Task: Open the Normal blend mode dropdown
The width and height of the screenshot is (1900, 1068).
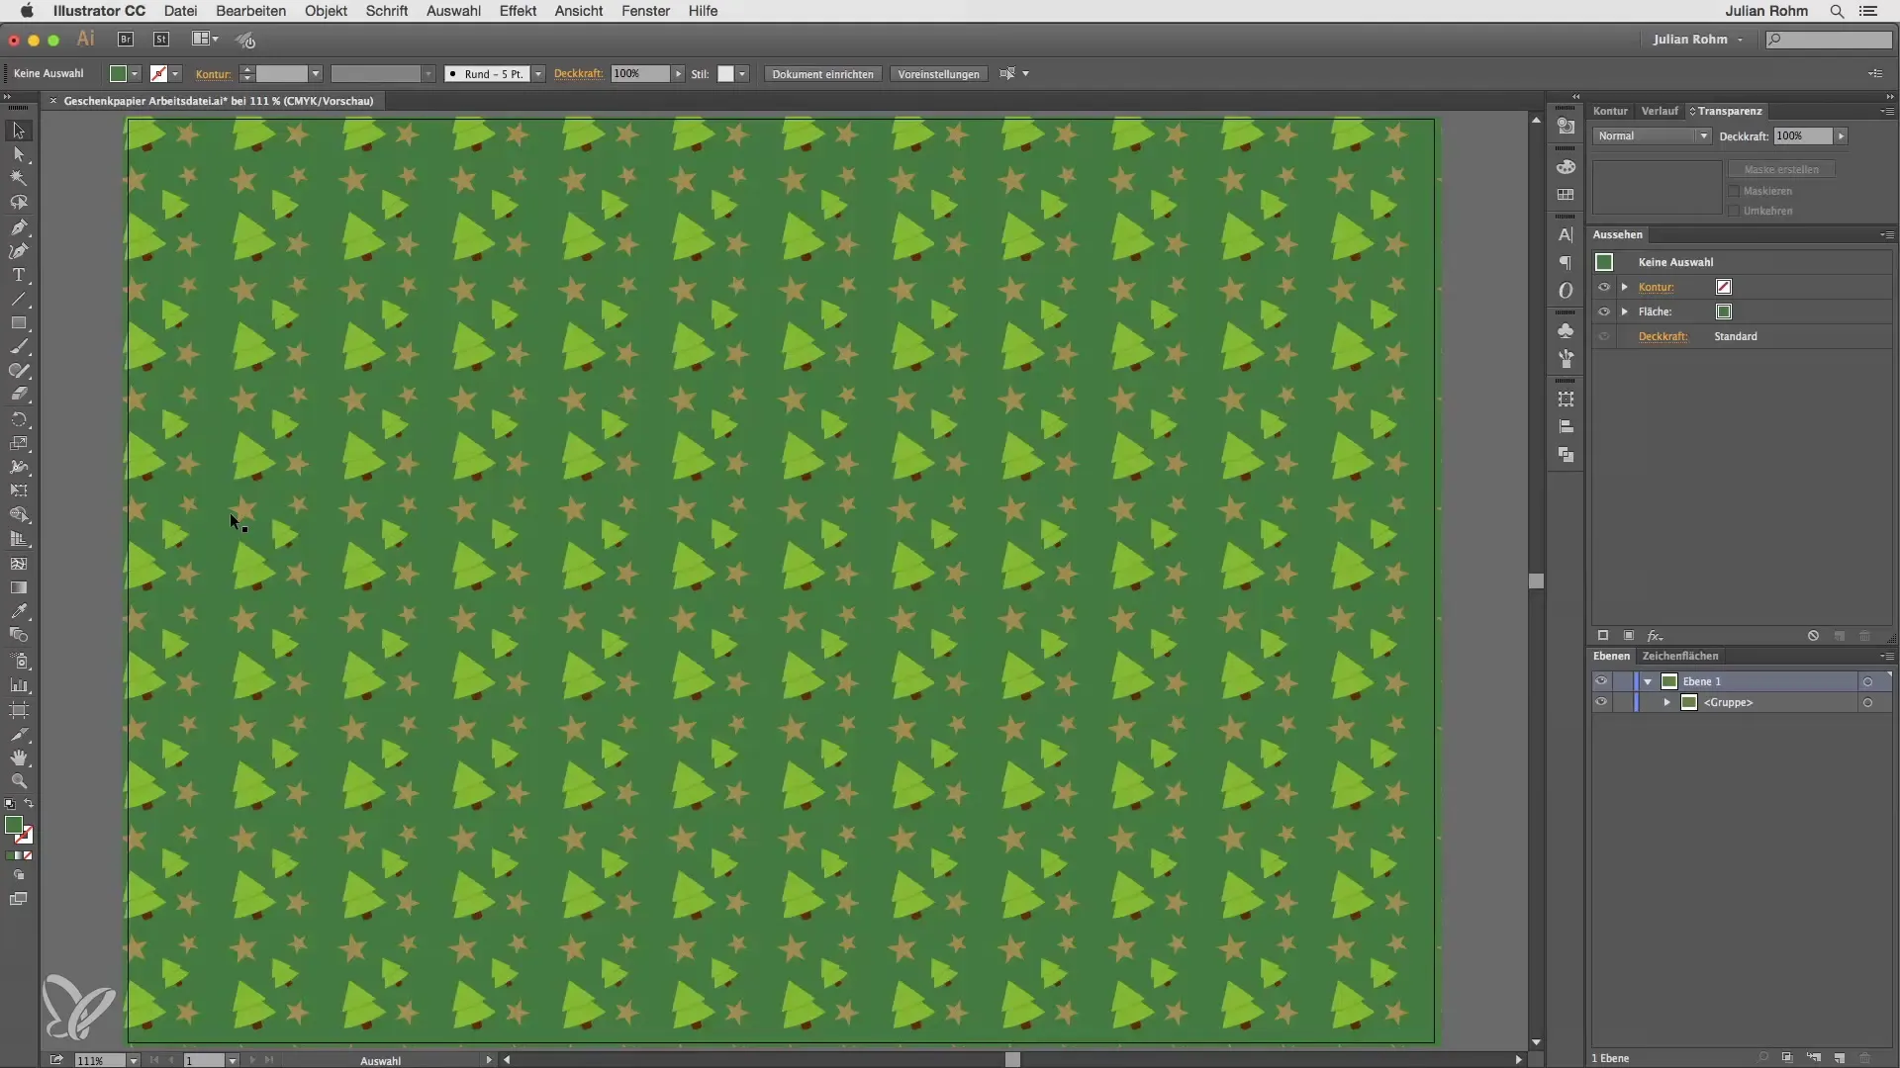Action: (x=1652, y=136)
